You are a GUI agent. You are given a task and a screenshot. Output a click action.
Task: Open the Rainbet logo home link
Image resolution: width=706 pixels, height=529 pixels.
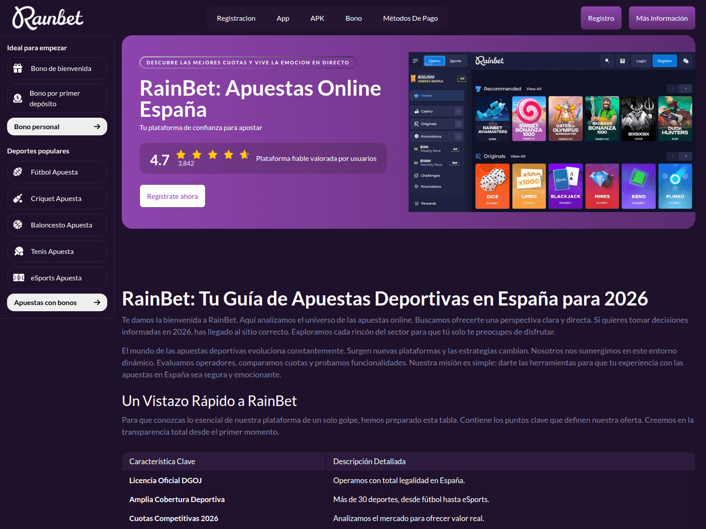click(x=48, y=18)
